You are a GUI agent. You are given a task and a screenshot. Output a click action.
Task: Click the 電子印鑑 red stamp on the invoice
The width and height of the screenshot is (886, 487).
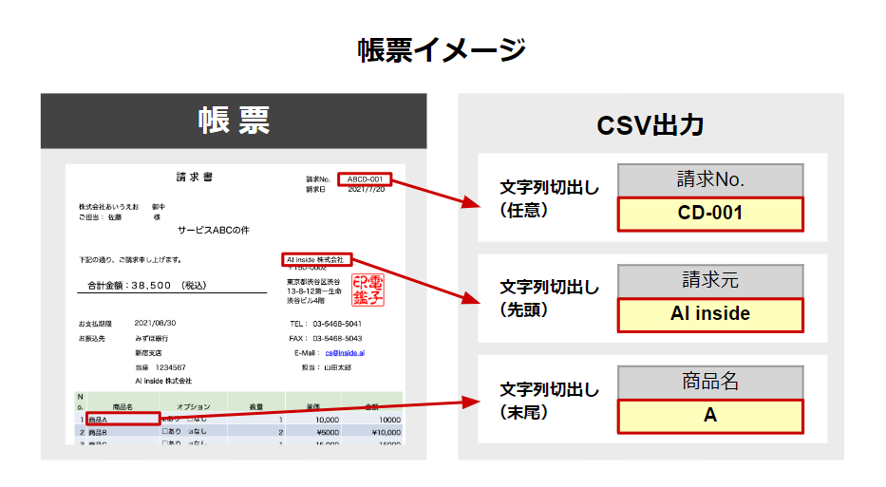pos(368,290)
